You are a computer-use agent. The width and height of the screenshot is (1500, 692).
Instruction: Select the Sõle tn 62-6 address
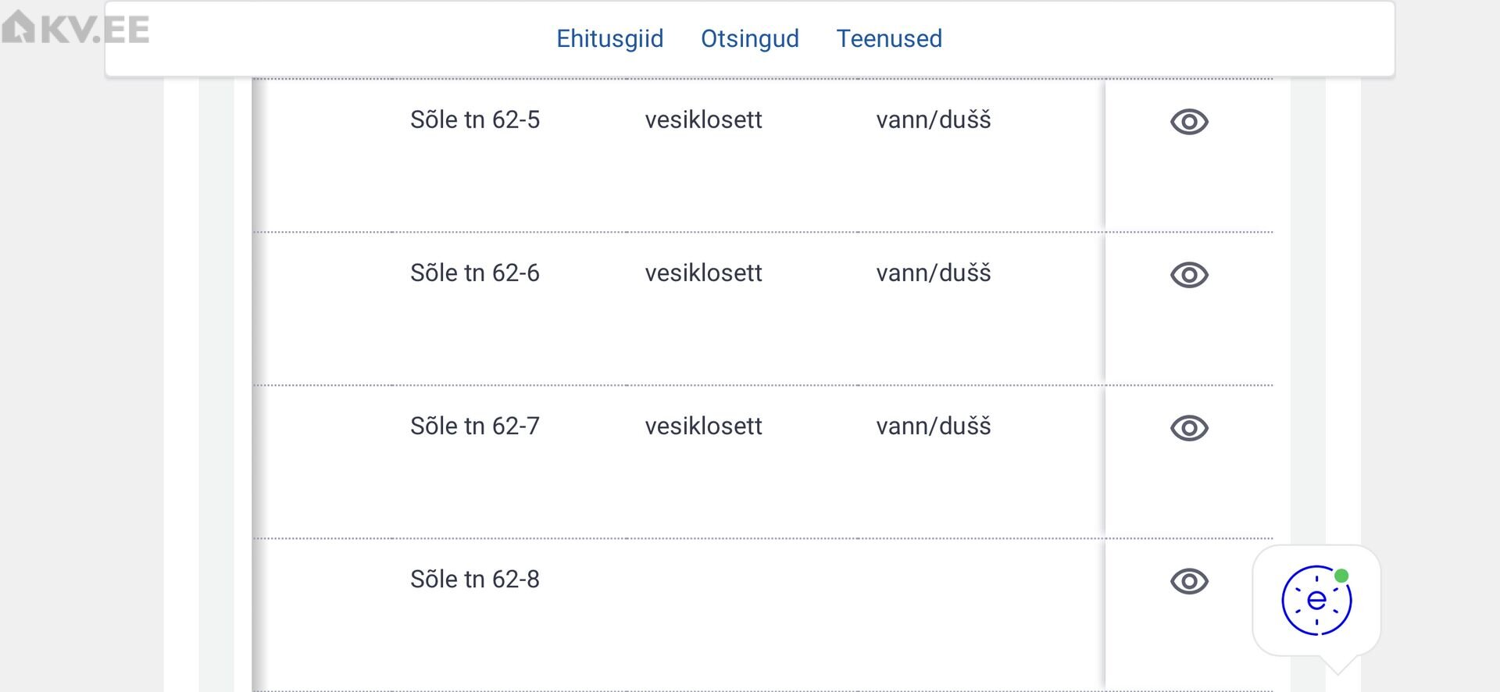474,273
